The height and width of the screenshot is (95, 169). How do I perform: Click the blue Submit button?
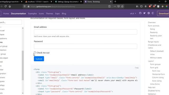click(x=39, y=59)
